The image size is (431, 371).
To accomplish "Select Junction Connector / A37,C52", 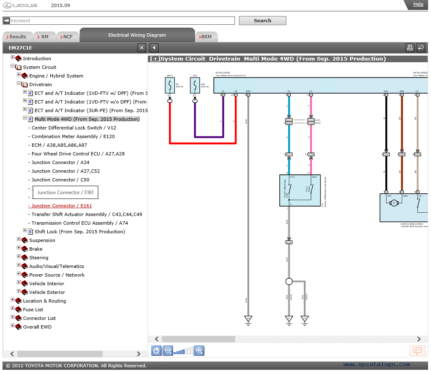I will pyautogui.click(x=66, y=171).
